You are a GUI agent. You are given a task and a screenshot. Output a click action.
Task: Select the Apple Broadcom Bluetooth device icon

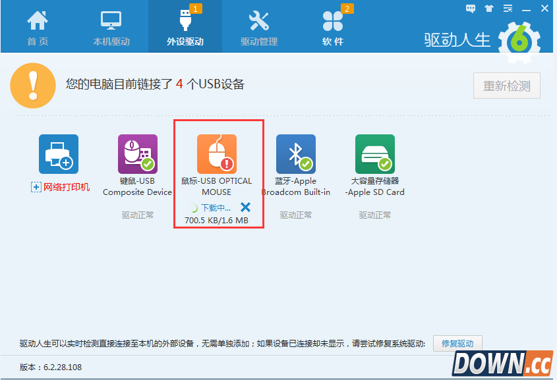point(295,153)
